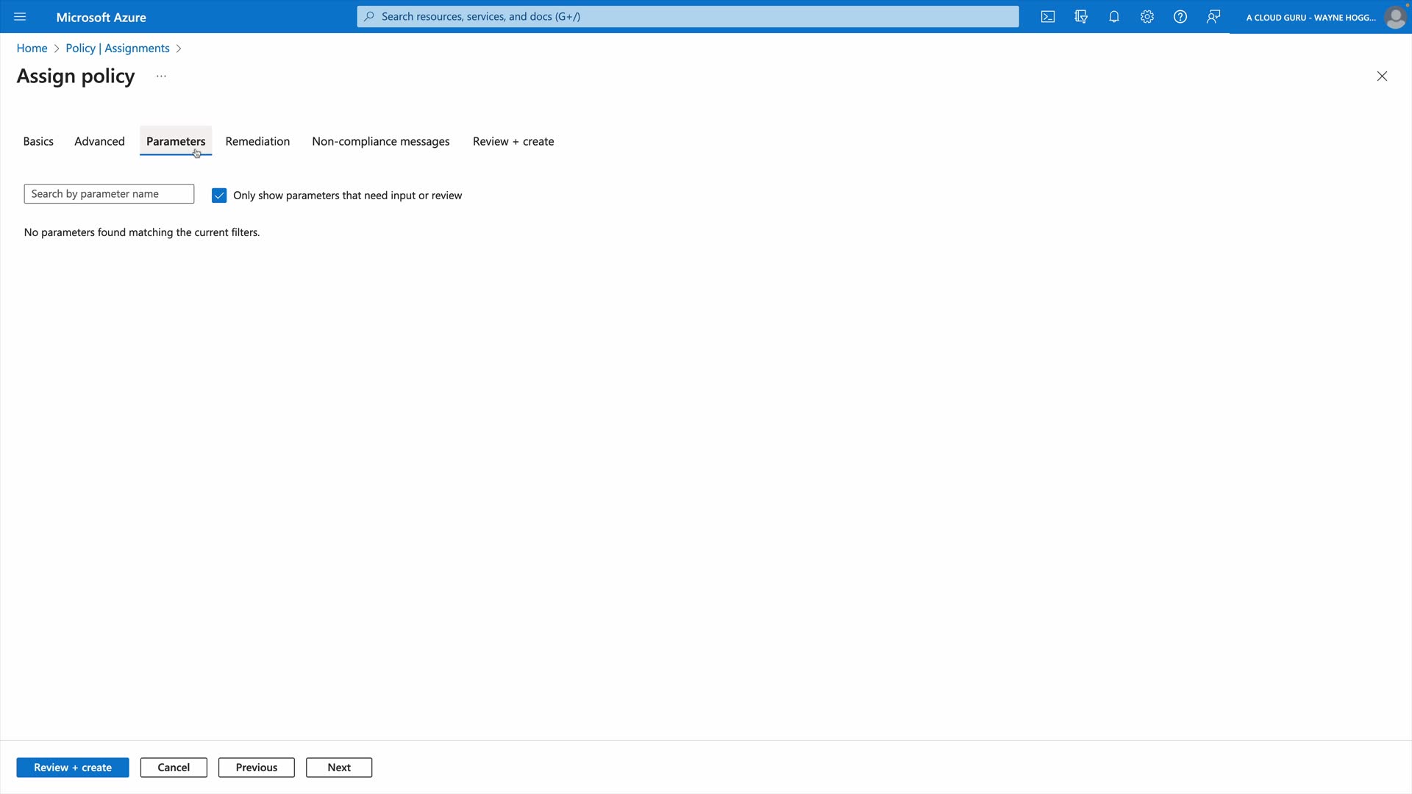The image size is (1412, 794).
Task: Open portal settings gear
Action: click(x=1147, y=17)
